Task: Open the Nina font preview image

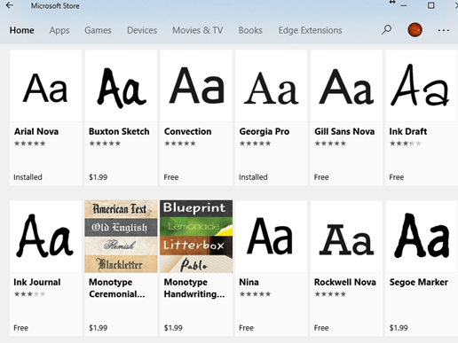Action: click(x=272, y=237)
